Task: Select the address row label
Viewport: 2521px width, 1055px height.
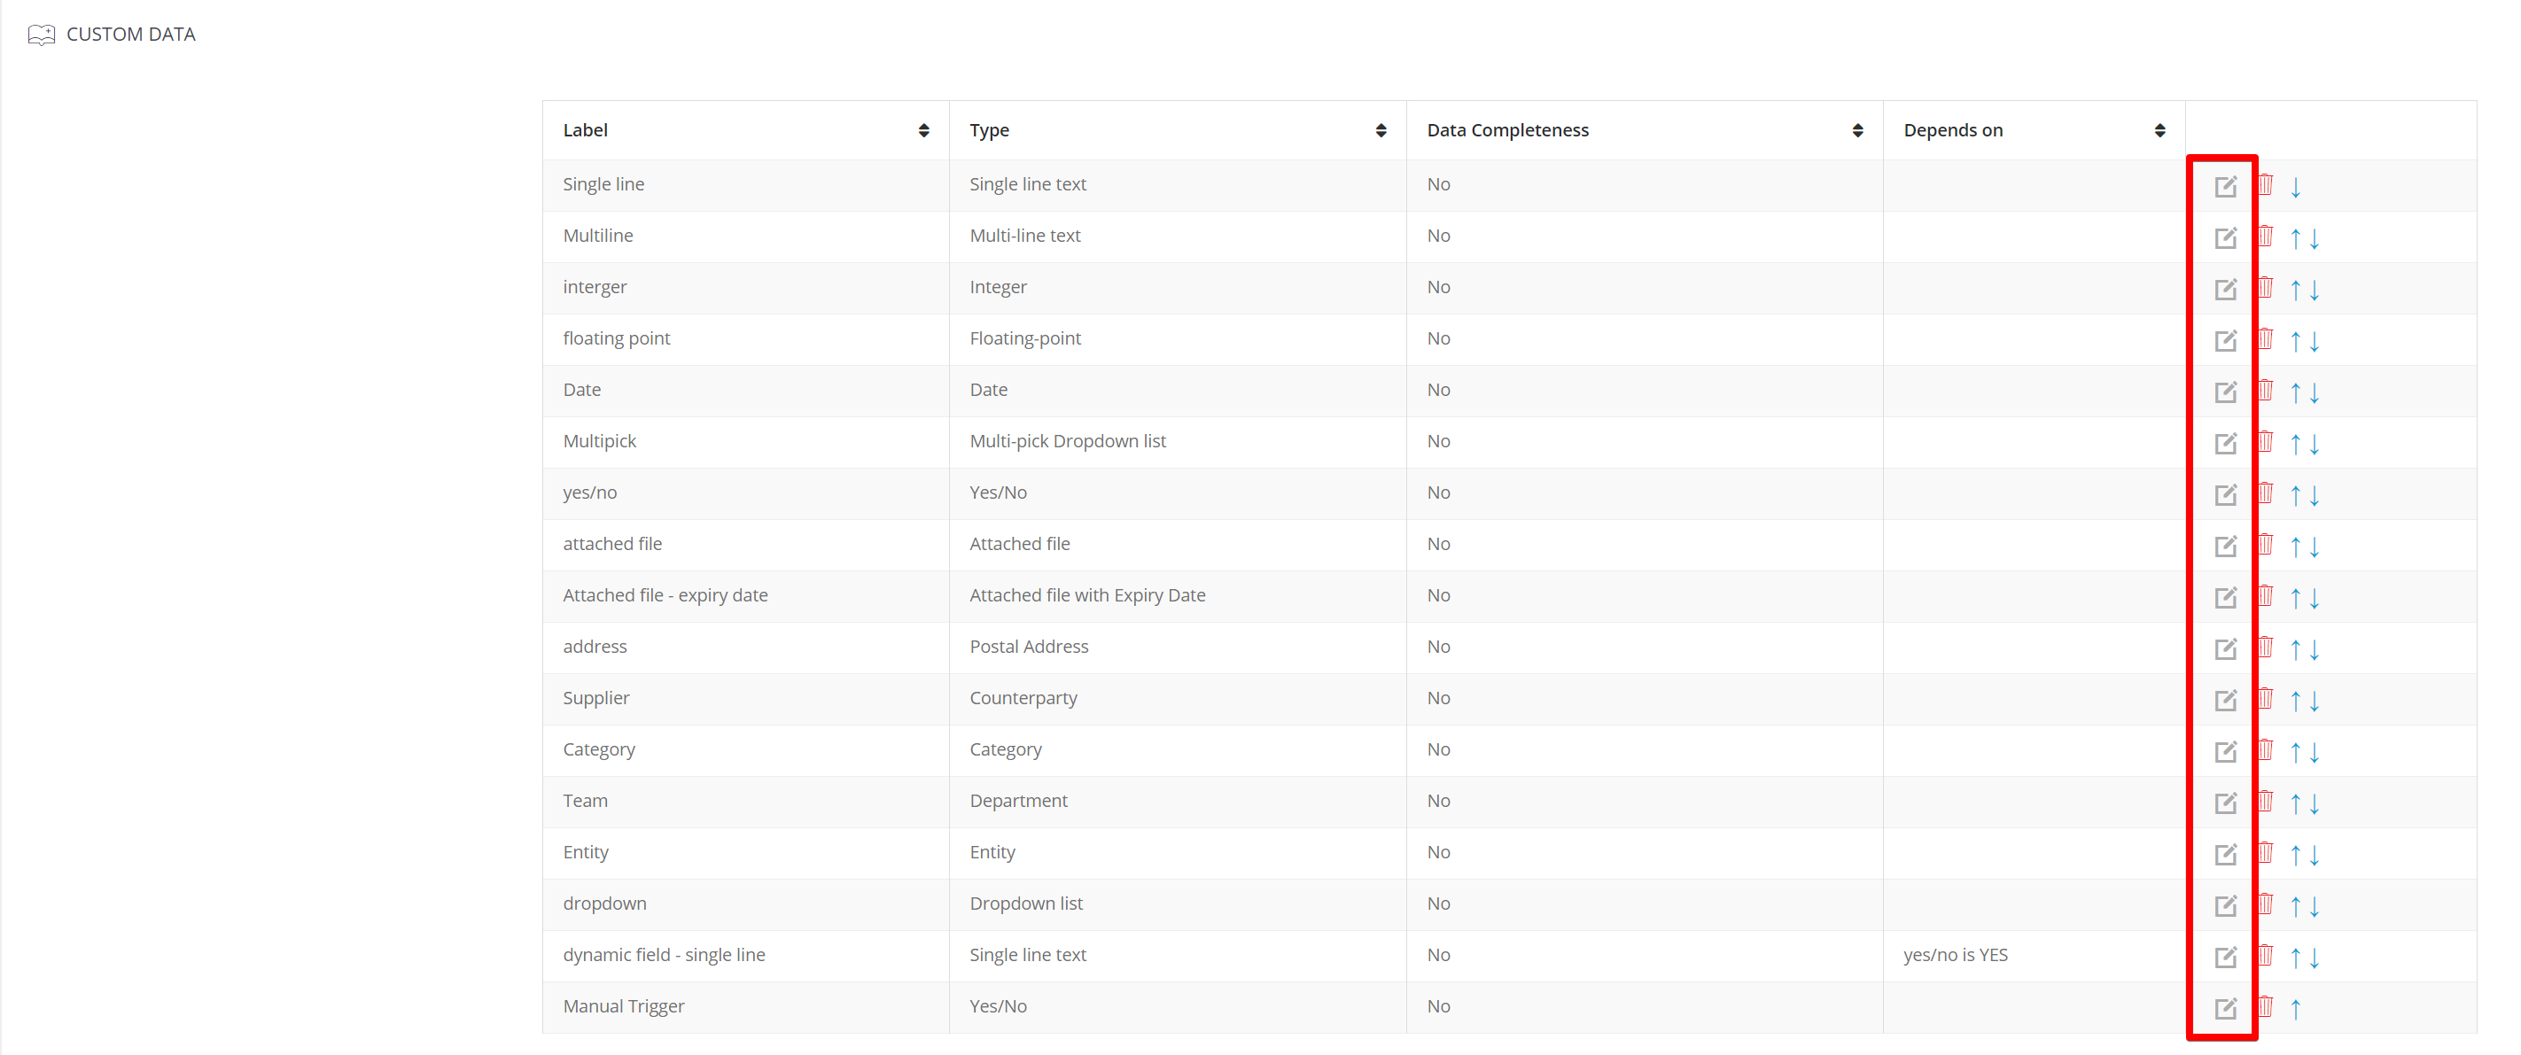Action: pos(594,646)
